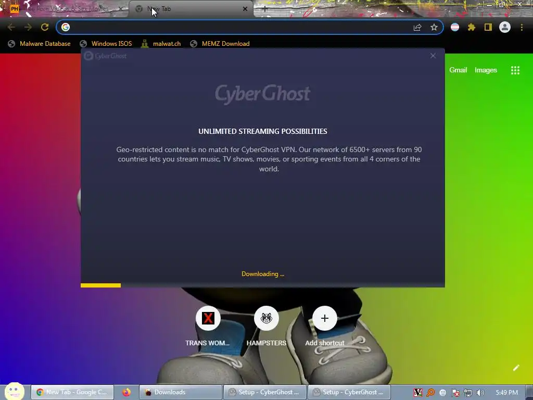Share this page via the share icon
Viewport: 533px width, 400px height.
(417, 27)
